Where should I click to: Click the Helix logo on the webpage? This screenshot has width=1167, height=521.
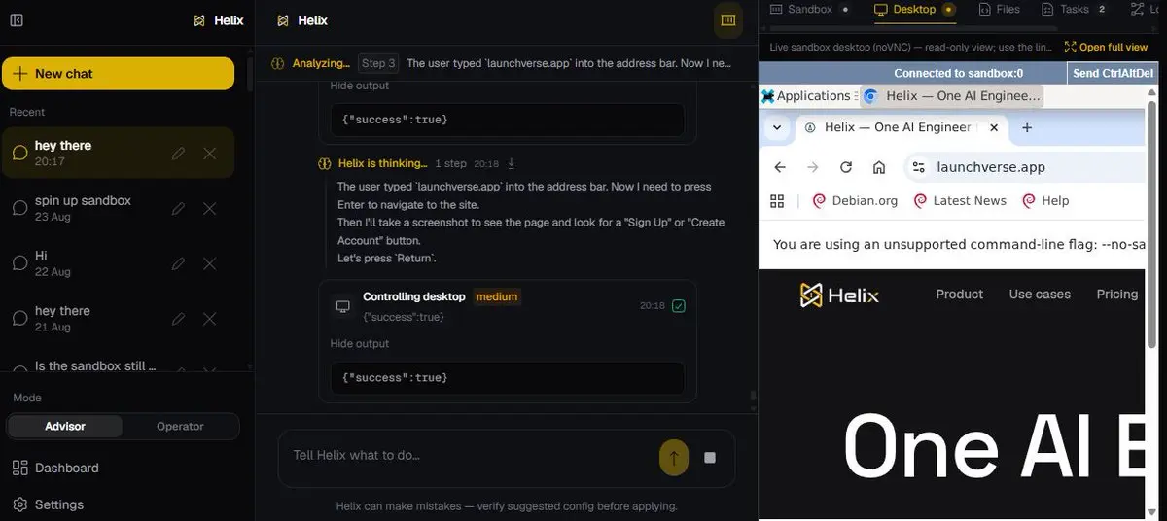[x=839, y=295]
